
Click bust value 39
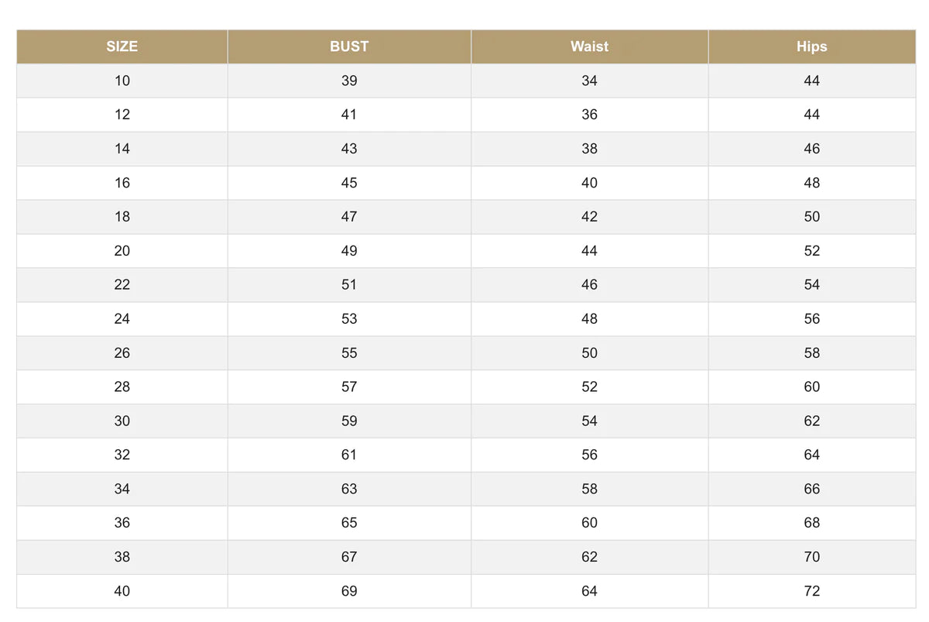click(x=349, y=81)
